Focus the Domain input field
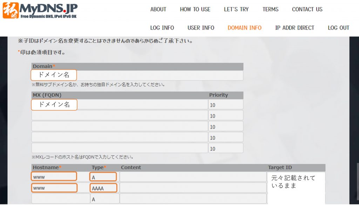 click(x=137, y=75)
